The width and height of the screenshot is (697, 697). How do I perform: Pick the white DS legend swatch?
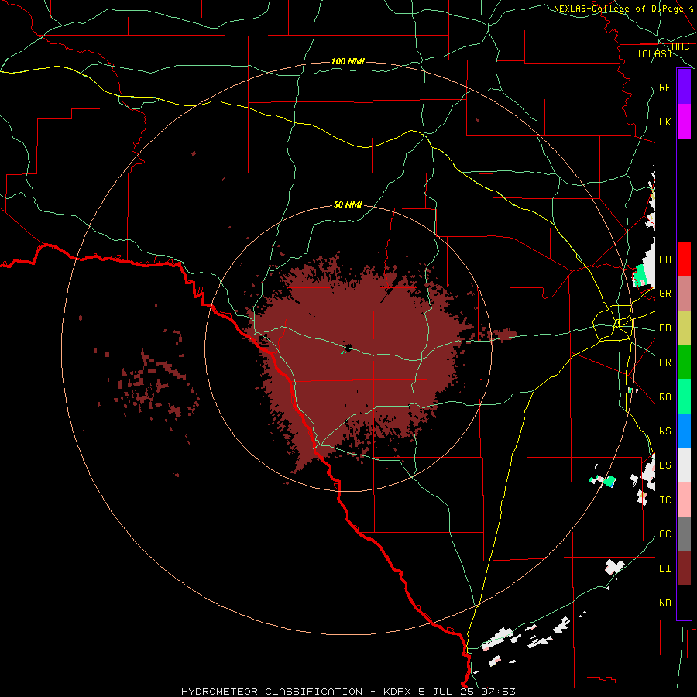point(684,465)
